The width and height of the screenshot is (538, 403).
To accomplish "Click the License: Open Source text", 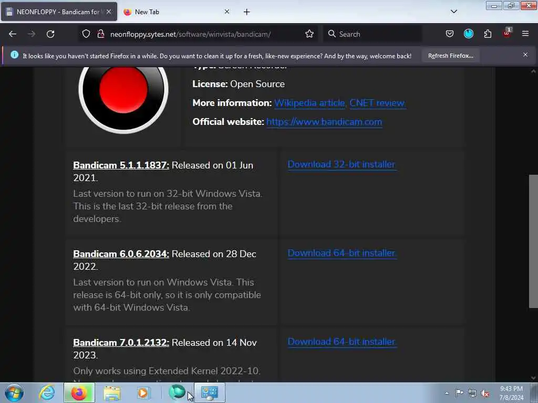I will pyautogui.click(x=239, y=84).
